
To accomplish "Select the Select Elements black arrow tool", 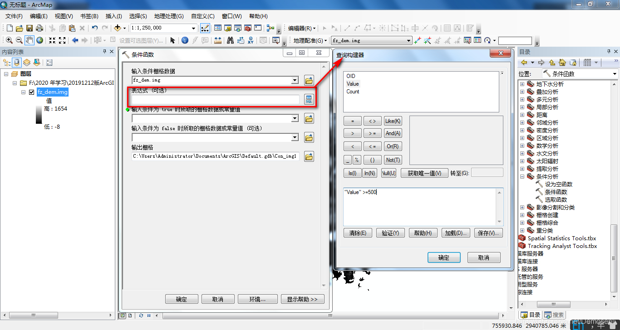I will (172, 40).
